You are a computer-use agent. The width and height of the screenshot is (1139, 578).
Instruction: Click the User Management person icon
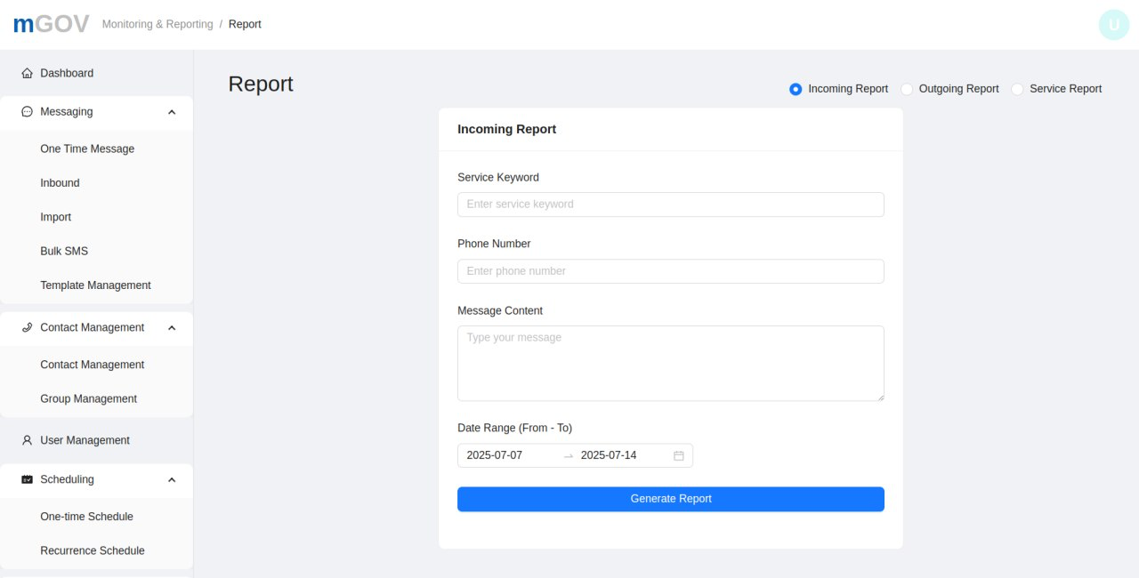(27, 441)
